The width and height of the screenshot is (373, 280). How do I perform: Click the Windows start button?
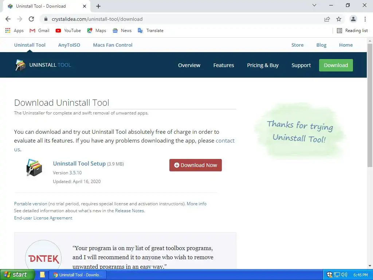coord(17,275)
